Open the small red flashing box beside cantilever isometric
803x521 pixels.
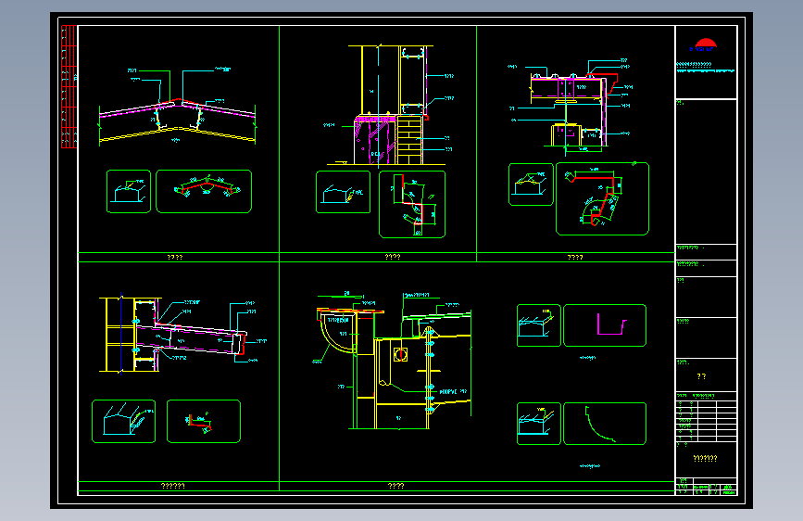[x=204, y=421]
